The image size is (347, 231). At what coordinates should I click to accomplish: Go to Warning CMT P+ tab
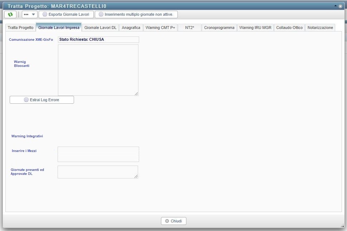coord(160,28)
